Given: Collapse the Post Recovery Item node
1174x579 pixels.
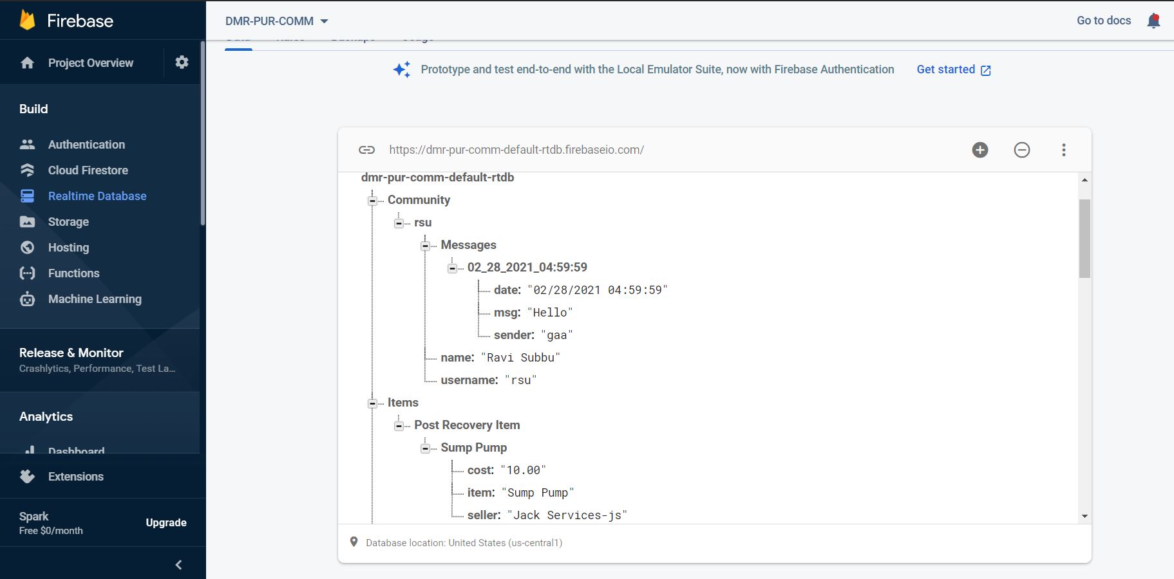Looking at the screenshot, I should pyautogui.click(x=399, y=426).
